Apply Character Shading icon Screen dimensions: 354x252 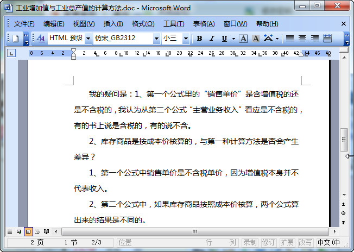[256, 39]
